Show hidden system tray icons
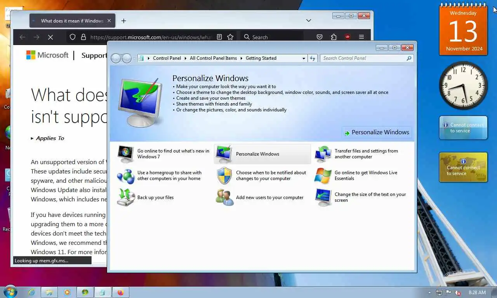Image resolution: width=497 pixels, height=298 pixels. [x=429, y=293]
